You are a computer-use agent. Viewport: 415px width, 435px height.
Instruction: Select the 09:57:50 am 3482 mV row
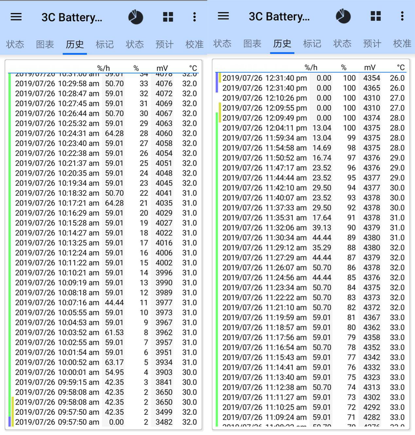(104, 422)
